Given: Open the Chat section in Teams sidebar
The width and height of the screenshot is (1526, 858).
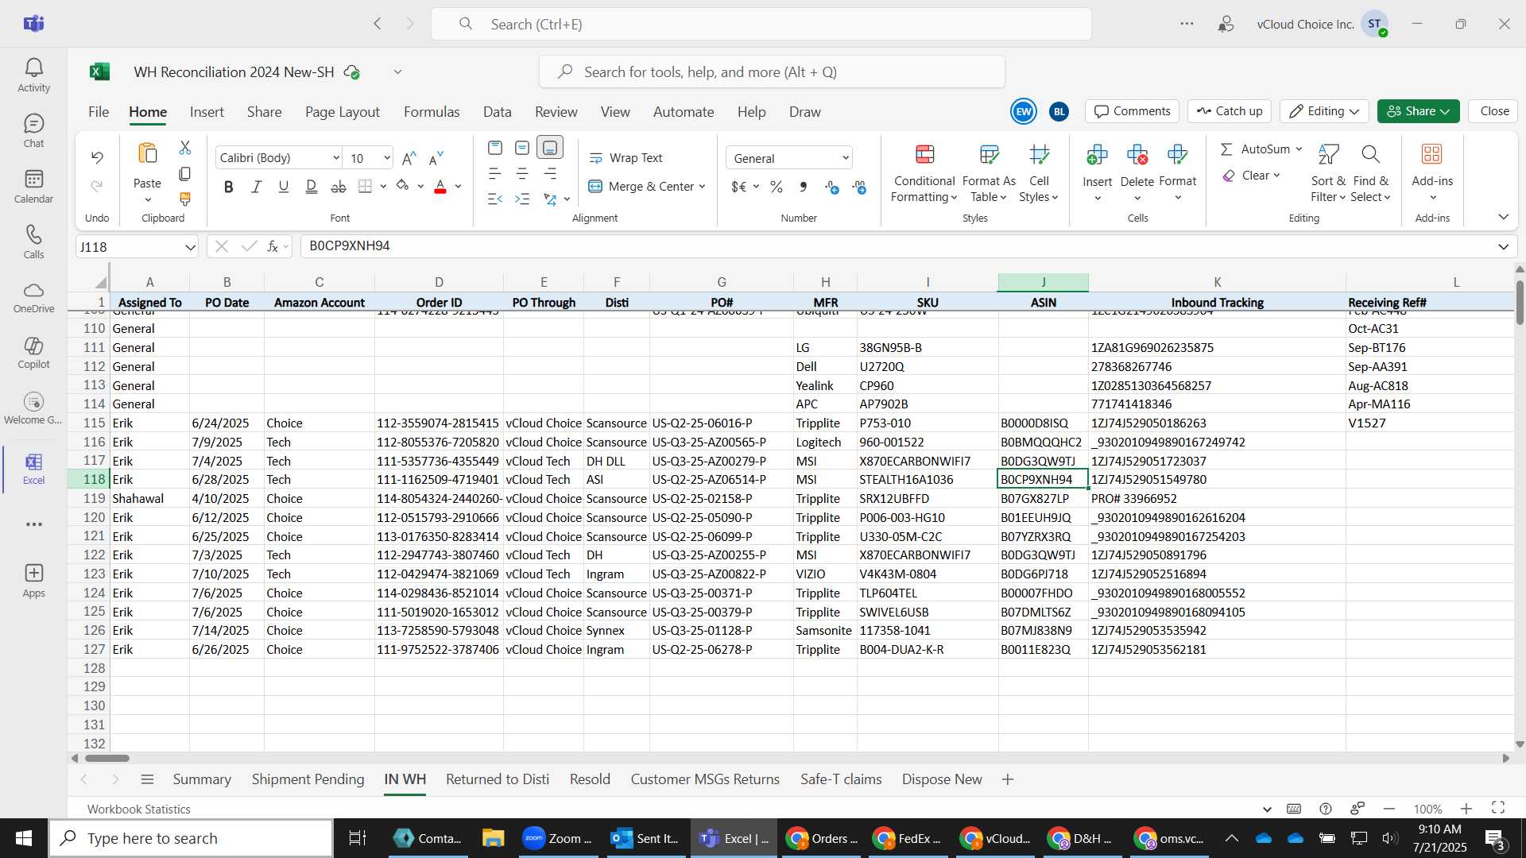Looking at the screenshot, I should [33, 131].
